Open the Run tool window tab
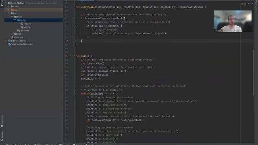The image size is (258, 145). [x=28, y=144]
